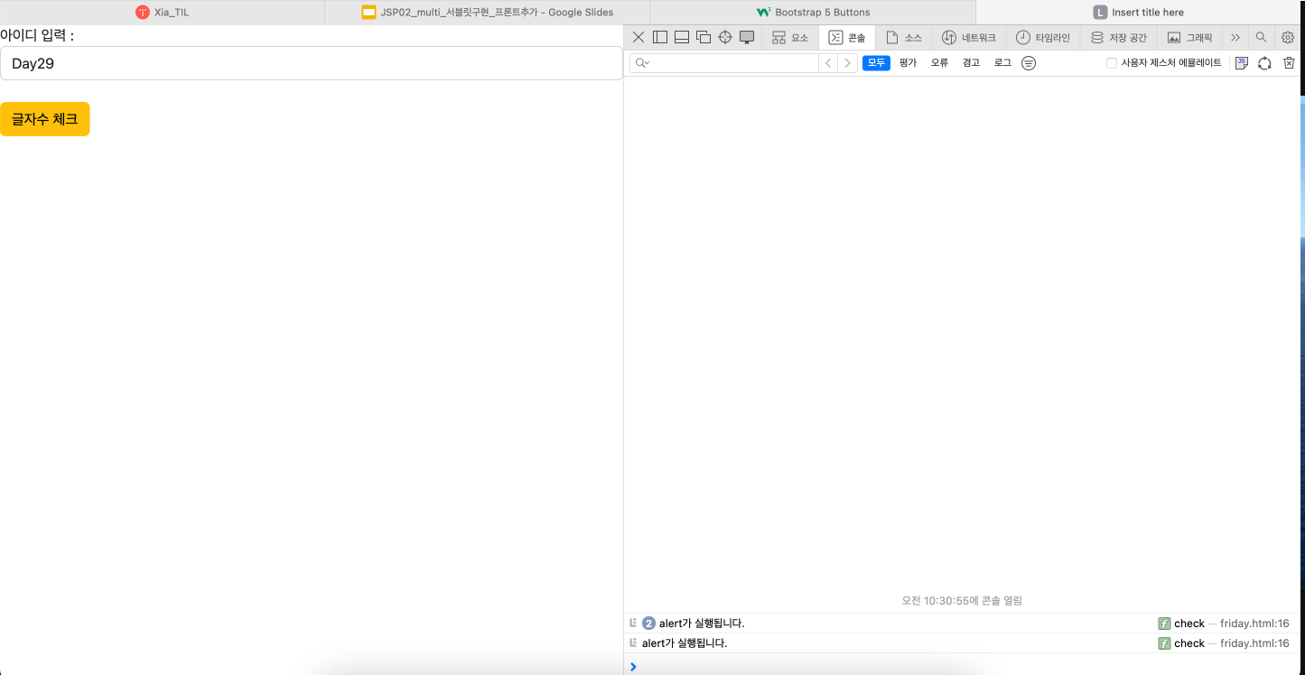Open the inspector search magnifier

(x=1261, y=37)
